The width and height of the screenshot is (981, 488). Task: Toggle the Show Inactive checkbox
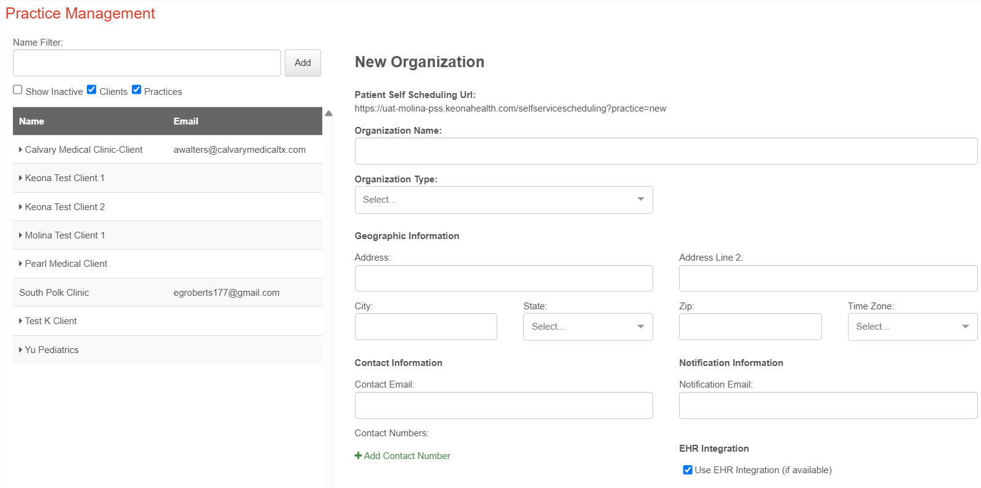point(18,90)
